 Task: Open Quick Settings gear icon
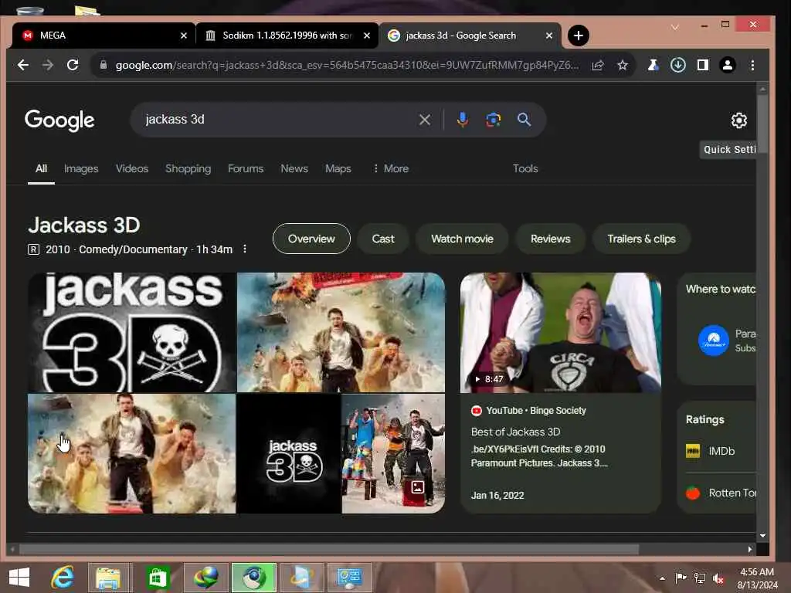[739, 120]
